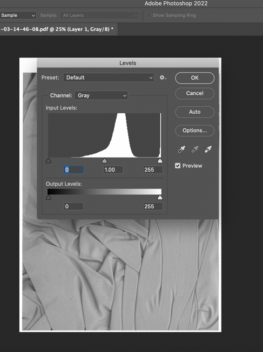Open the Sample size dropdown in options bar
This screenshot has height=352, width=263.
18,15
